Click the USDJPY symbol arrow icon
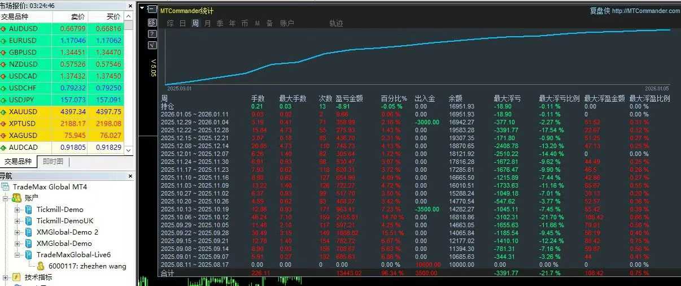The image size is (681, 286). (x=5, y=100)
